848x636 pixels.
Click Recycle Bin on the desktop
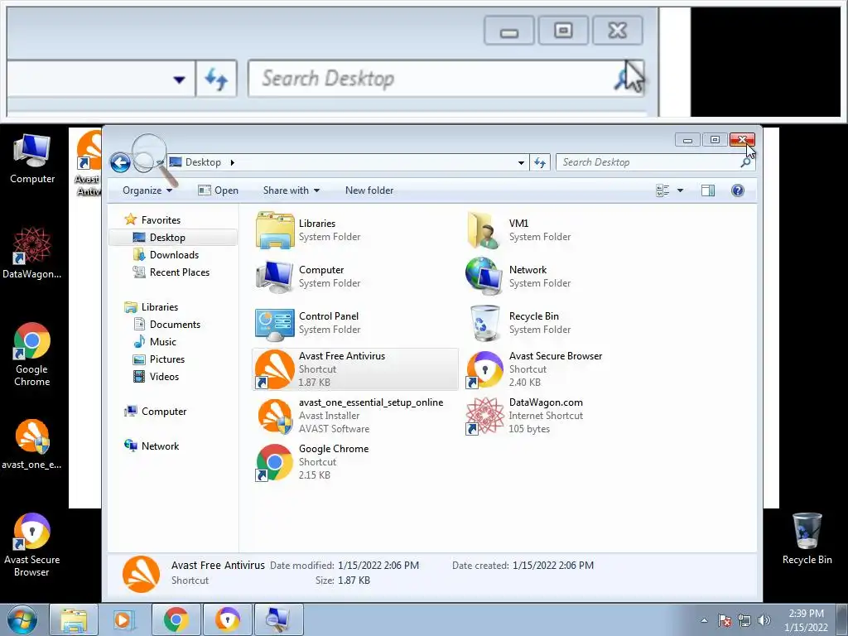(x=807, y=539)
